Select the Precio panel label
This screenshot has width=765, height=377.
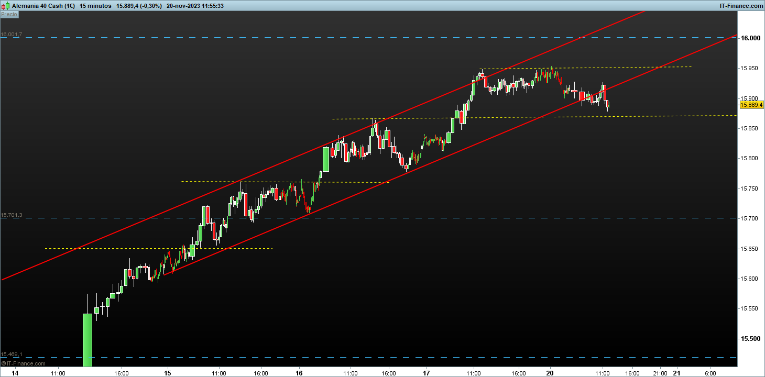[x=9, y=15]
